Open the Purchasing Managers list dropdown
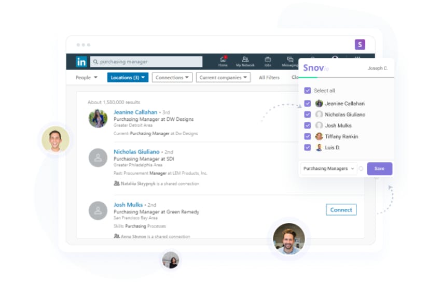The width and height of the screenshot is (428, 284). (x=328, y=168)
